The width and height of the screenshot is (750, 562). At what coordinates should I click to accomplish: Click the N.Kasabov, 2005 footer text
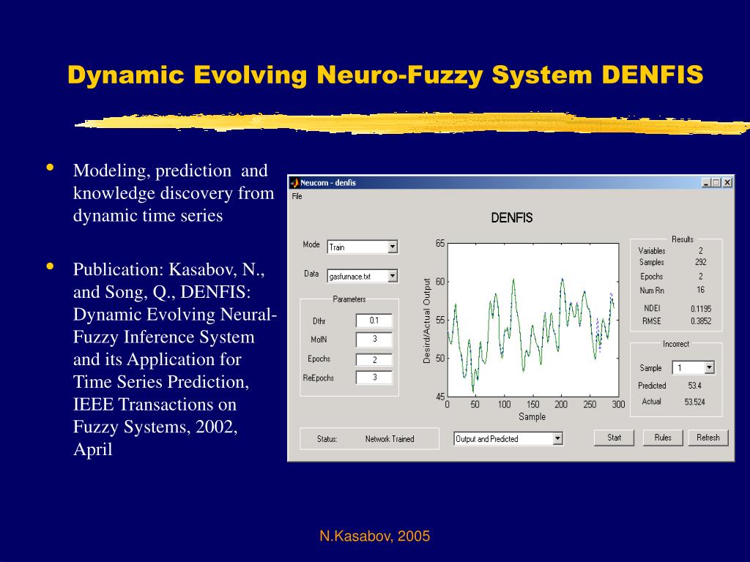point(374,536)
